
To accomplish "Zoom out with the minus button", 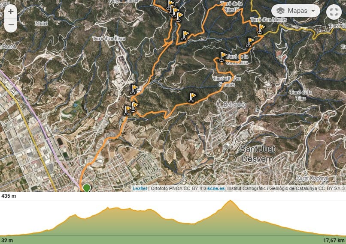I will point(11,25).
